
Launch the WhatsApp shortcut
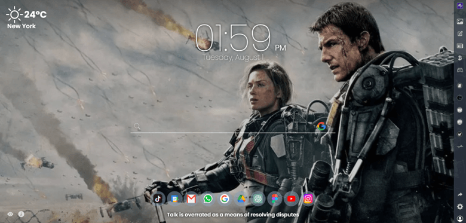click(208, 199)
